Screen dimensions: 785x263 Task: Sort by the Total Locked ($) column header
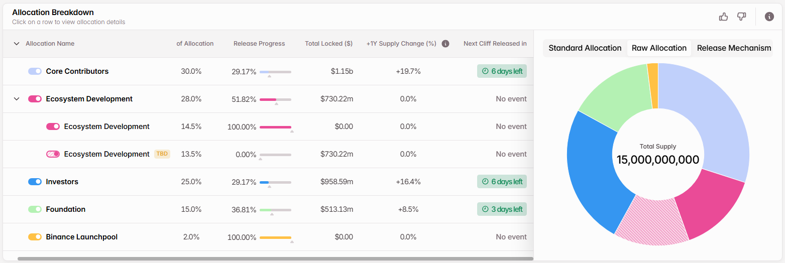pos(328,44)
